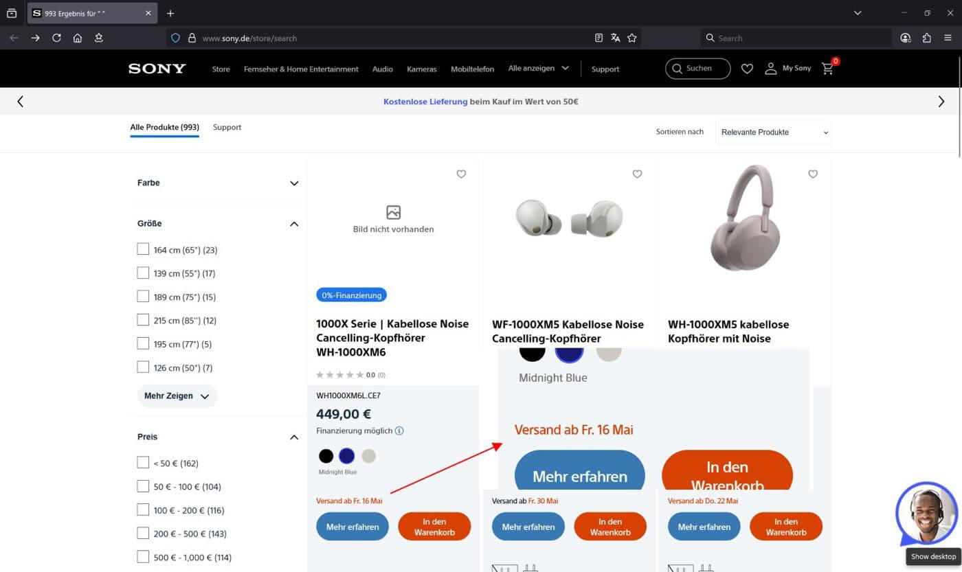Open Kostenlose Lieferung promo link
This screenshot has height=572, width=962.
[425, 102]
